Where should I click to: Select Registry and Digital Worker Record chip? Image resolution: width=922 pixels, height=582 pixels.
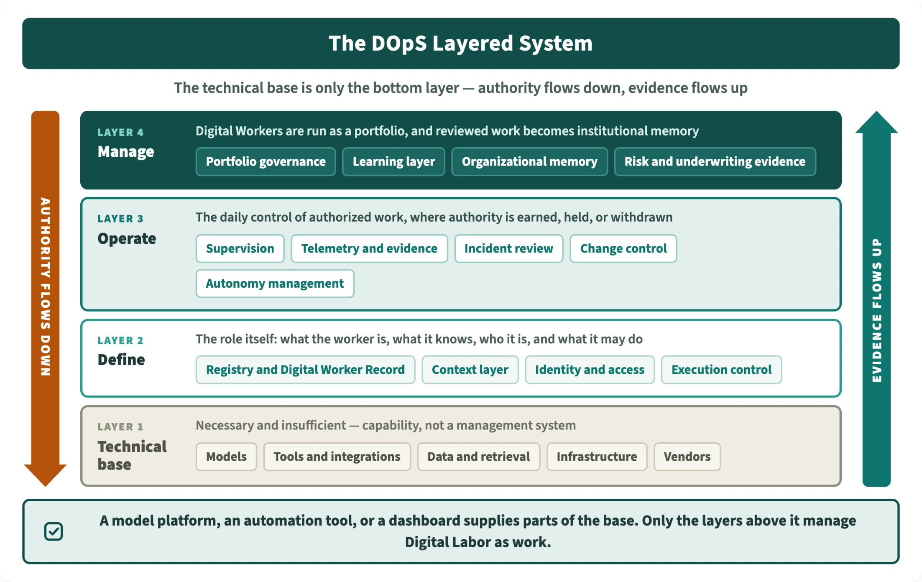point(305,370)
